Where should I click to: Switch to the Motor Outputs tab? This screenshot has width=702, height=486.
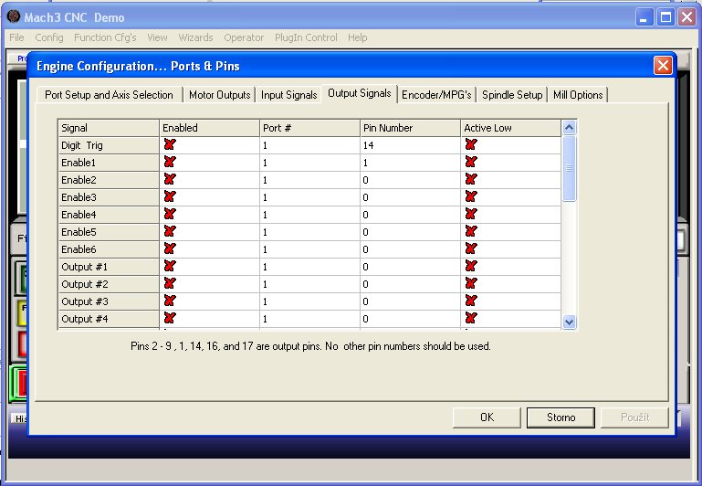pos(220,95)
